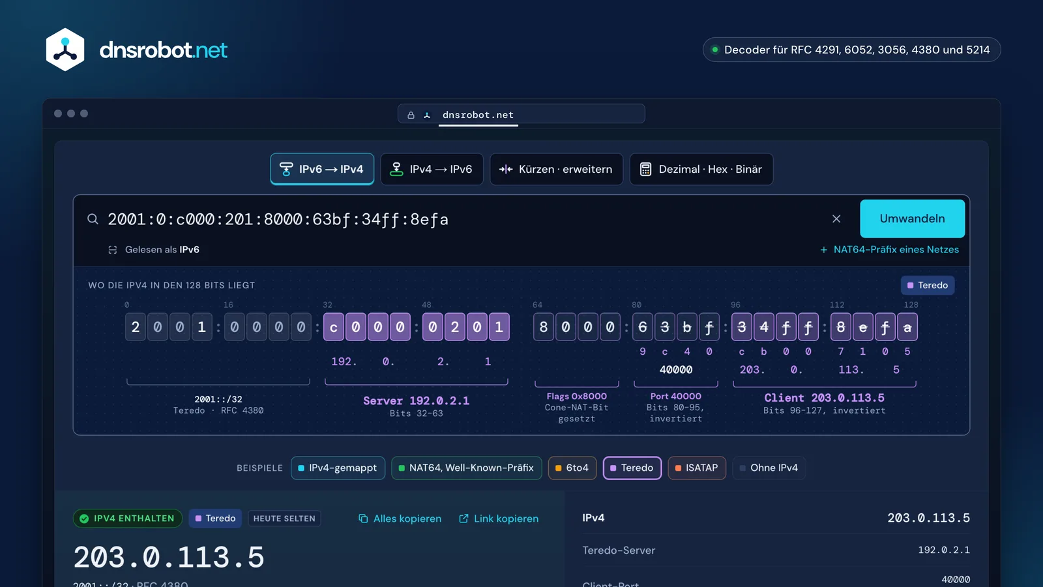Click the dnsrobot.net hexagon logo
The image size is (1043, 587).
65,50
